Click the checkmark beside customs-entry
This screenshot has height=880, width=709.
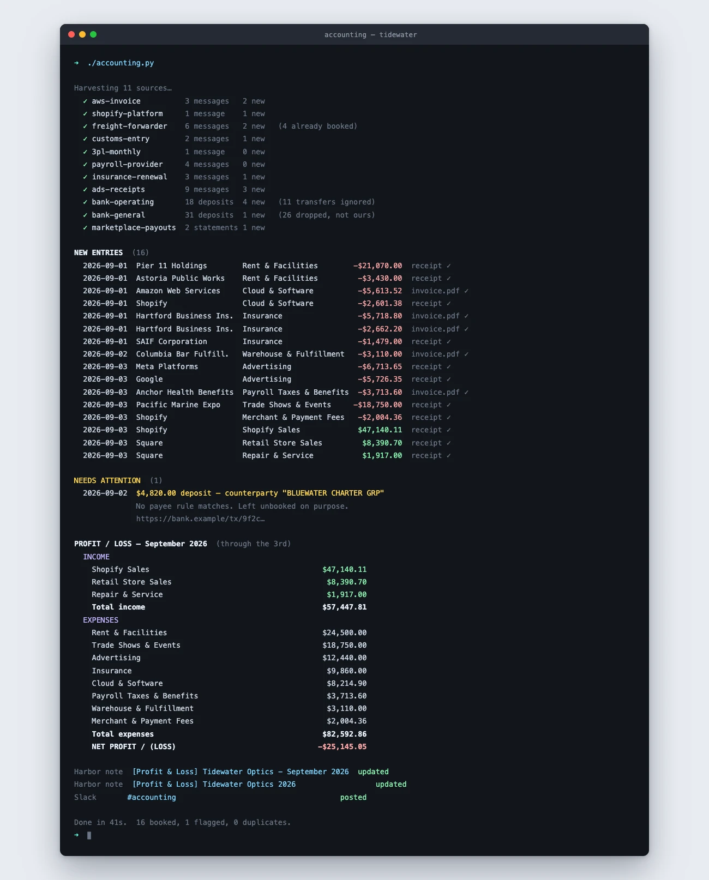(x=85, y=138)
